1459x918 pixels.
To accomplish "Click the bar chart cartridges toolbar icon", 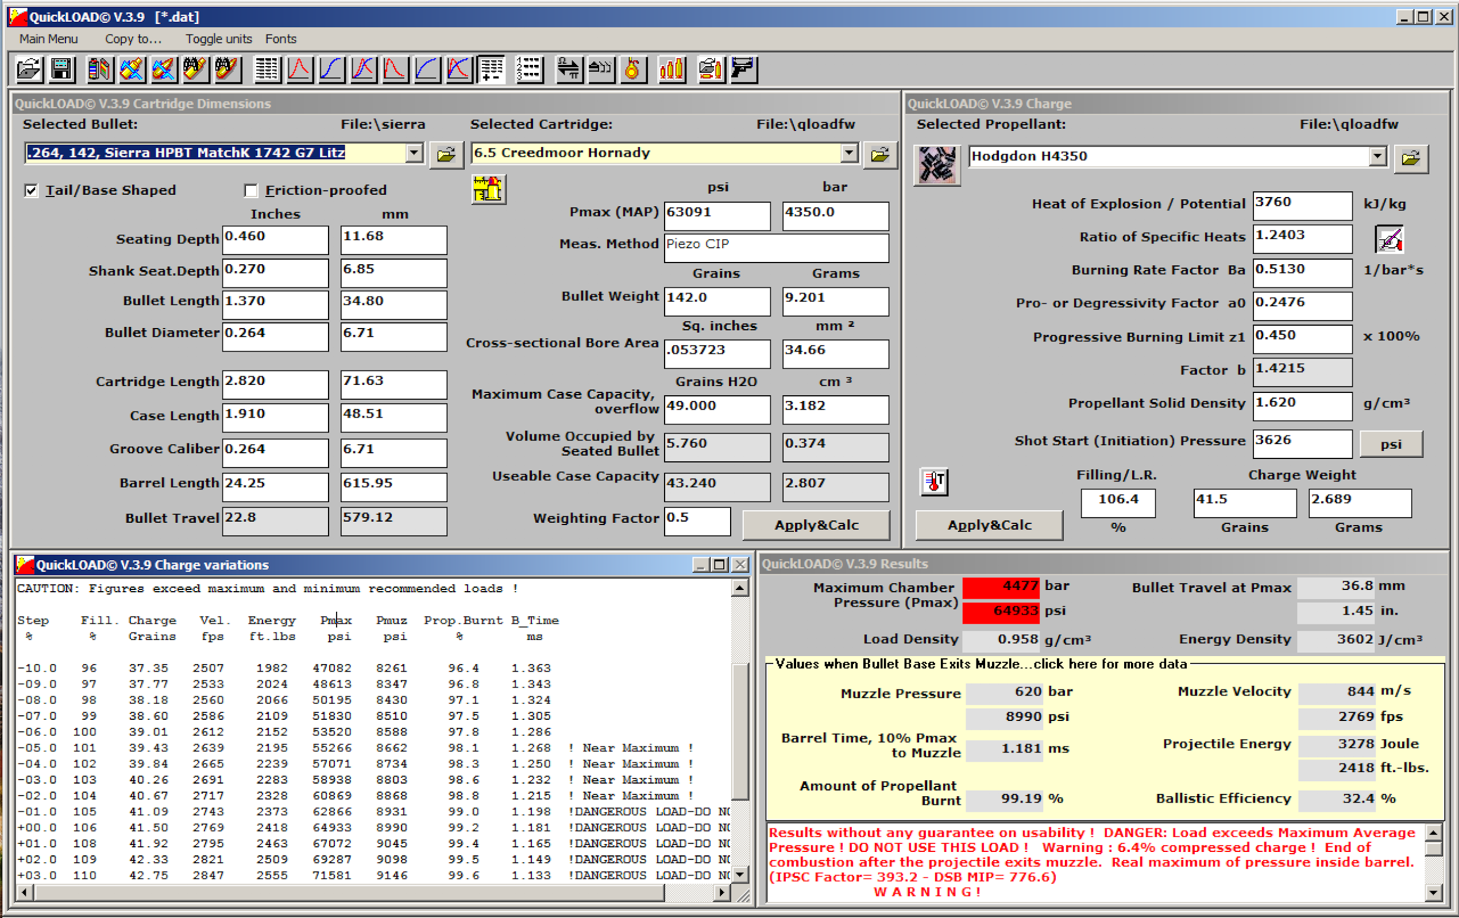I will [671, 69].
